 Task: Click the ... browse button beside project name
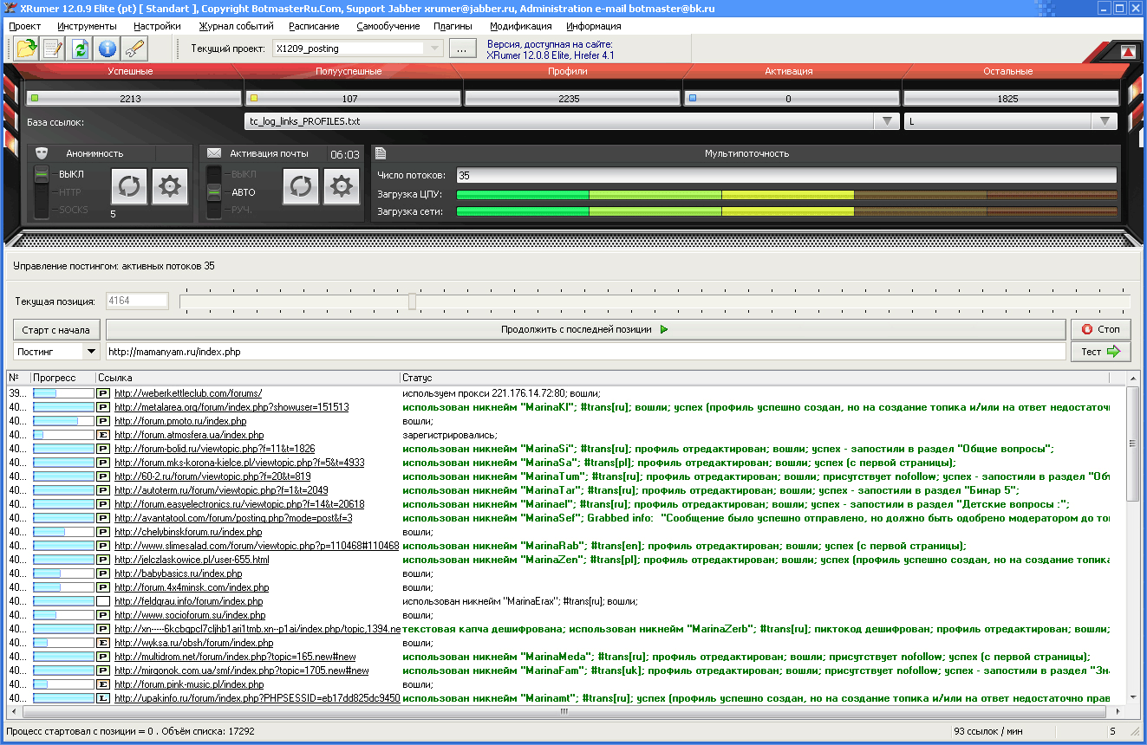coord(462,49)
